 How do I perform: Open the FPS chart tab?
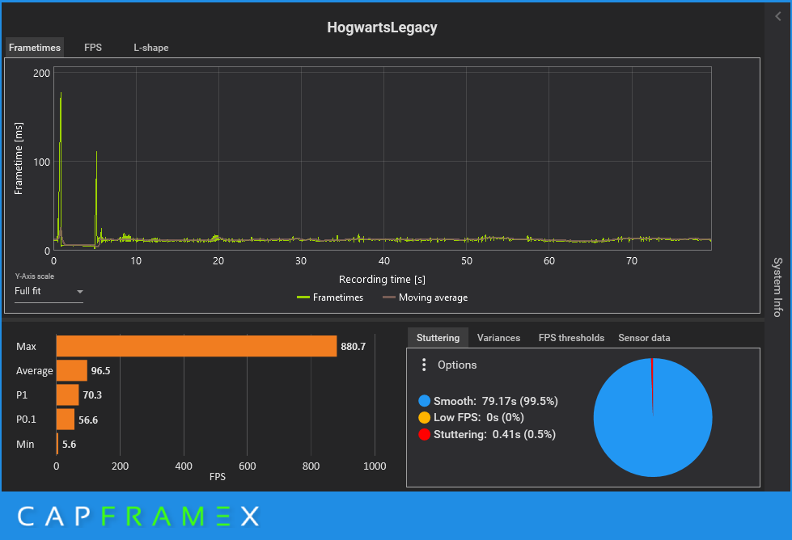click(93, 48)
